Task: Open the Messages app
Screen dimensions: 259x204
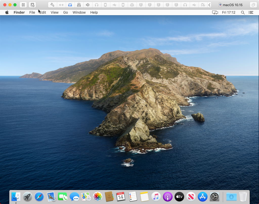Action: (x=74, y=197)
